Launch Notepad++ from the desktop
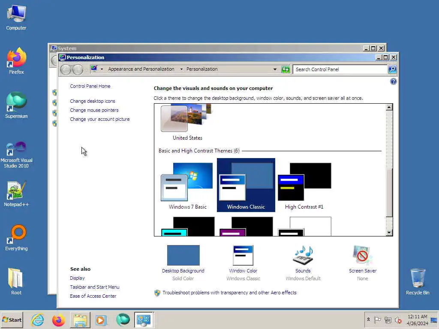The height and width of the screenshot is (329, 439). pos(16,194)
